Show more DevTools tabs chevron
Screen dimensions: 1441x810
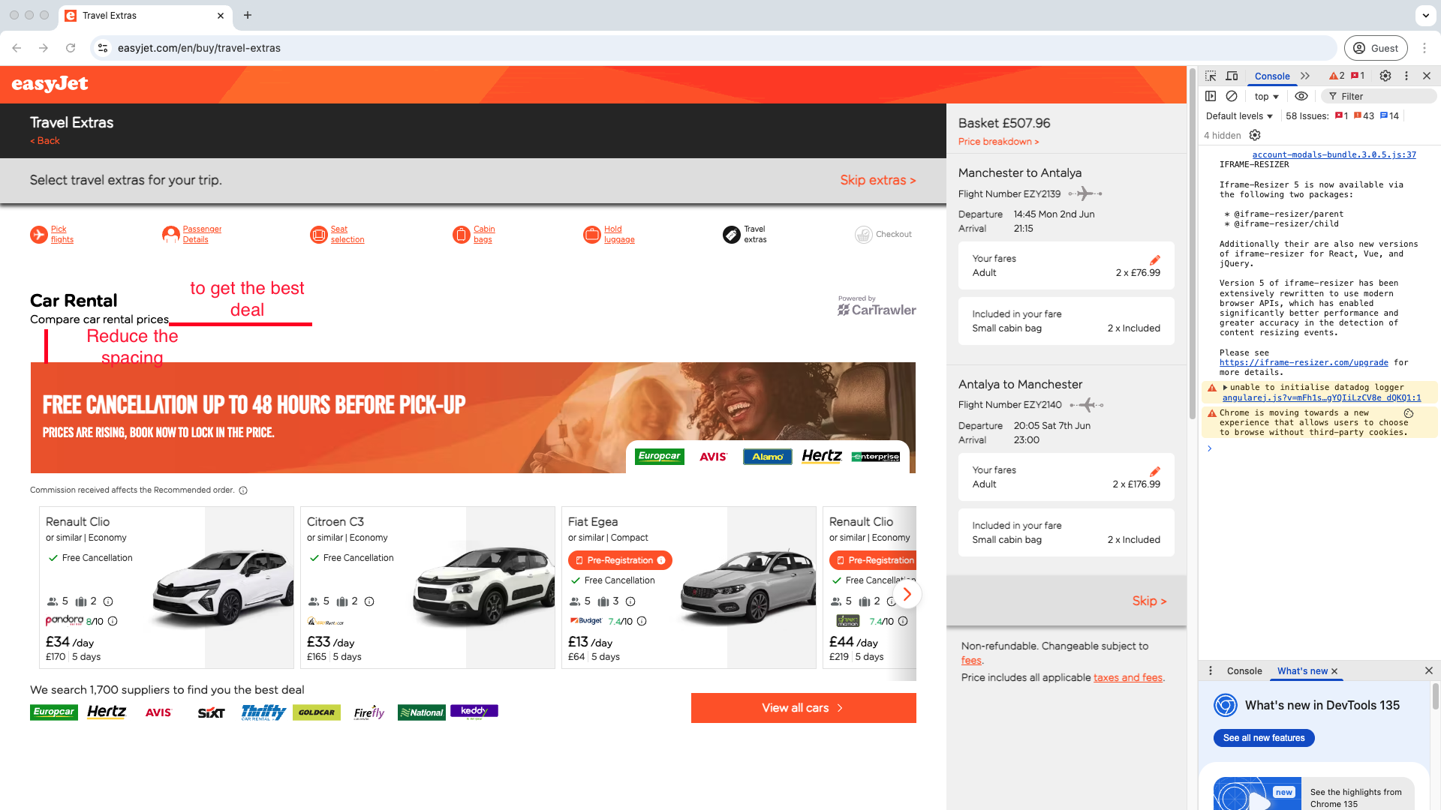1305,76
